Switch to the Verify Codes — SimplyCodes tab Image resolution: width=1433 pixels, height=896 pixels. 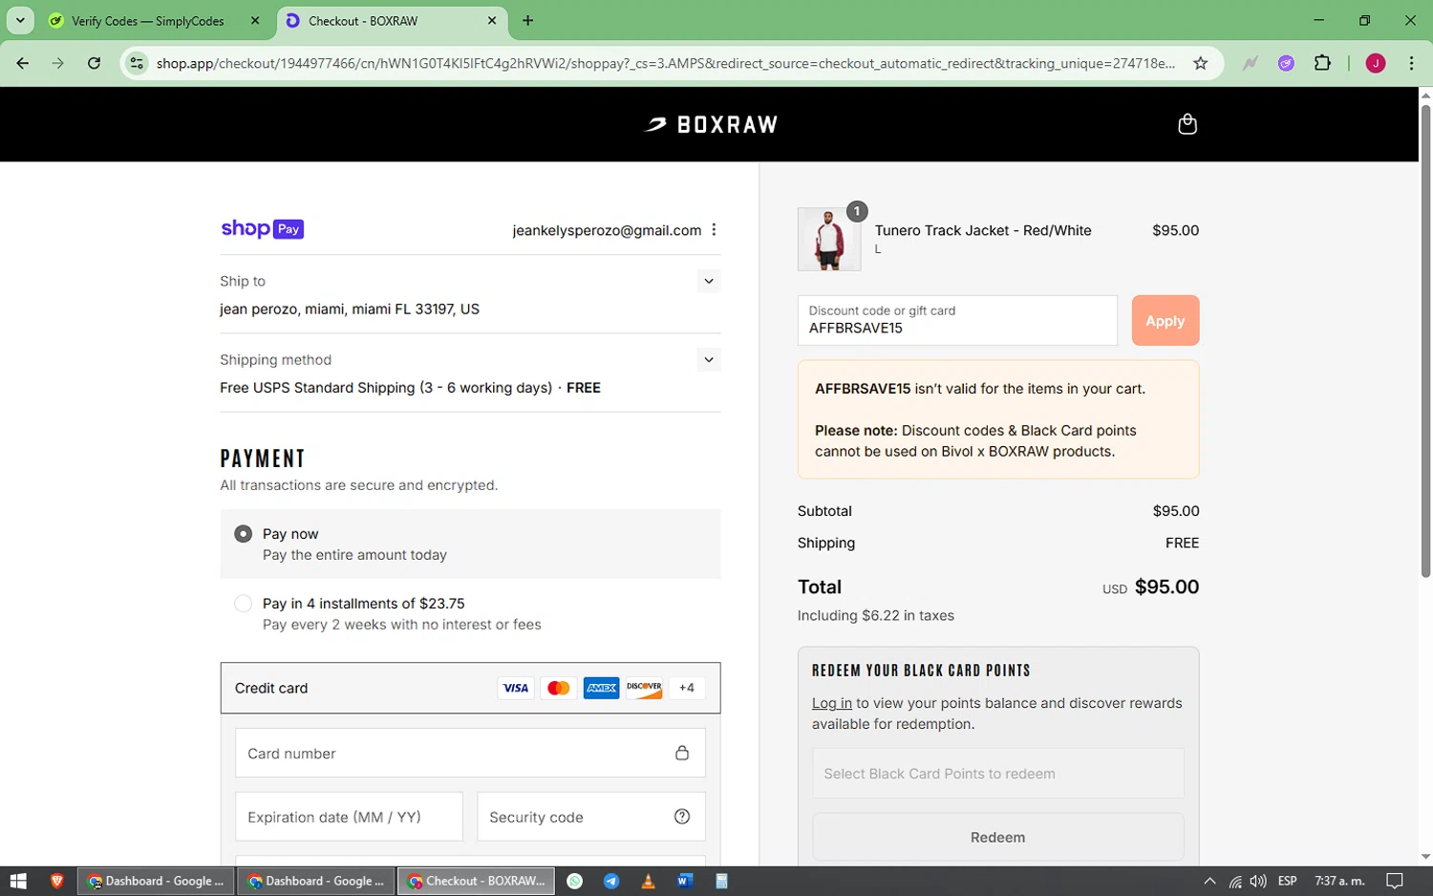click(x=148, y=20)
